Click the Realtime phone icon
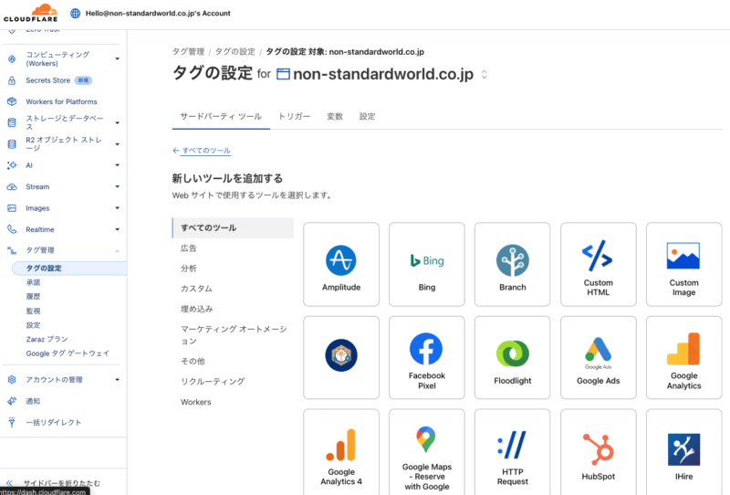The height and width of the screenshot is (495, 730). pos(12,229)
